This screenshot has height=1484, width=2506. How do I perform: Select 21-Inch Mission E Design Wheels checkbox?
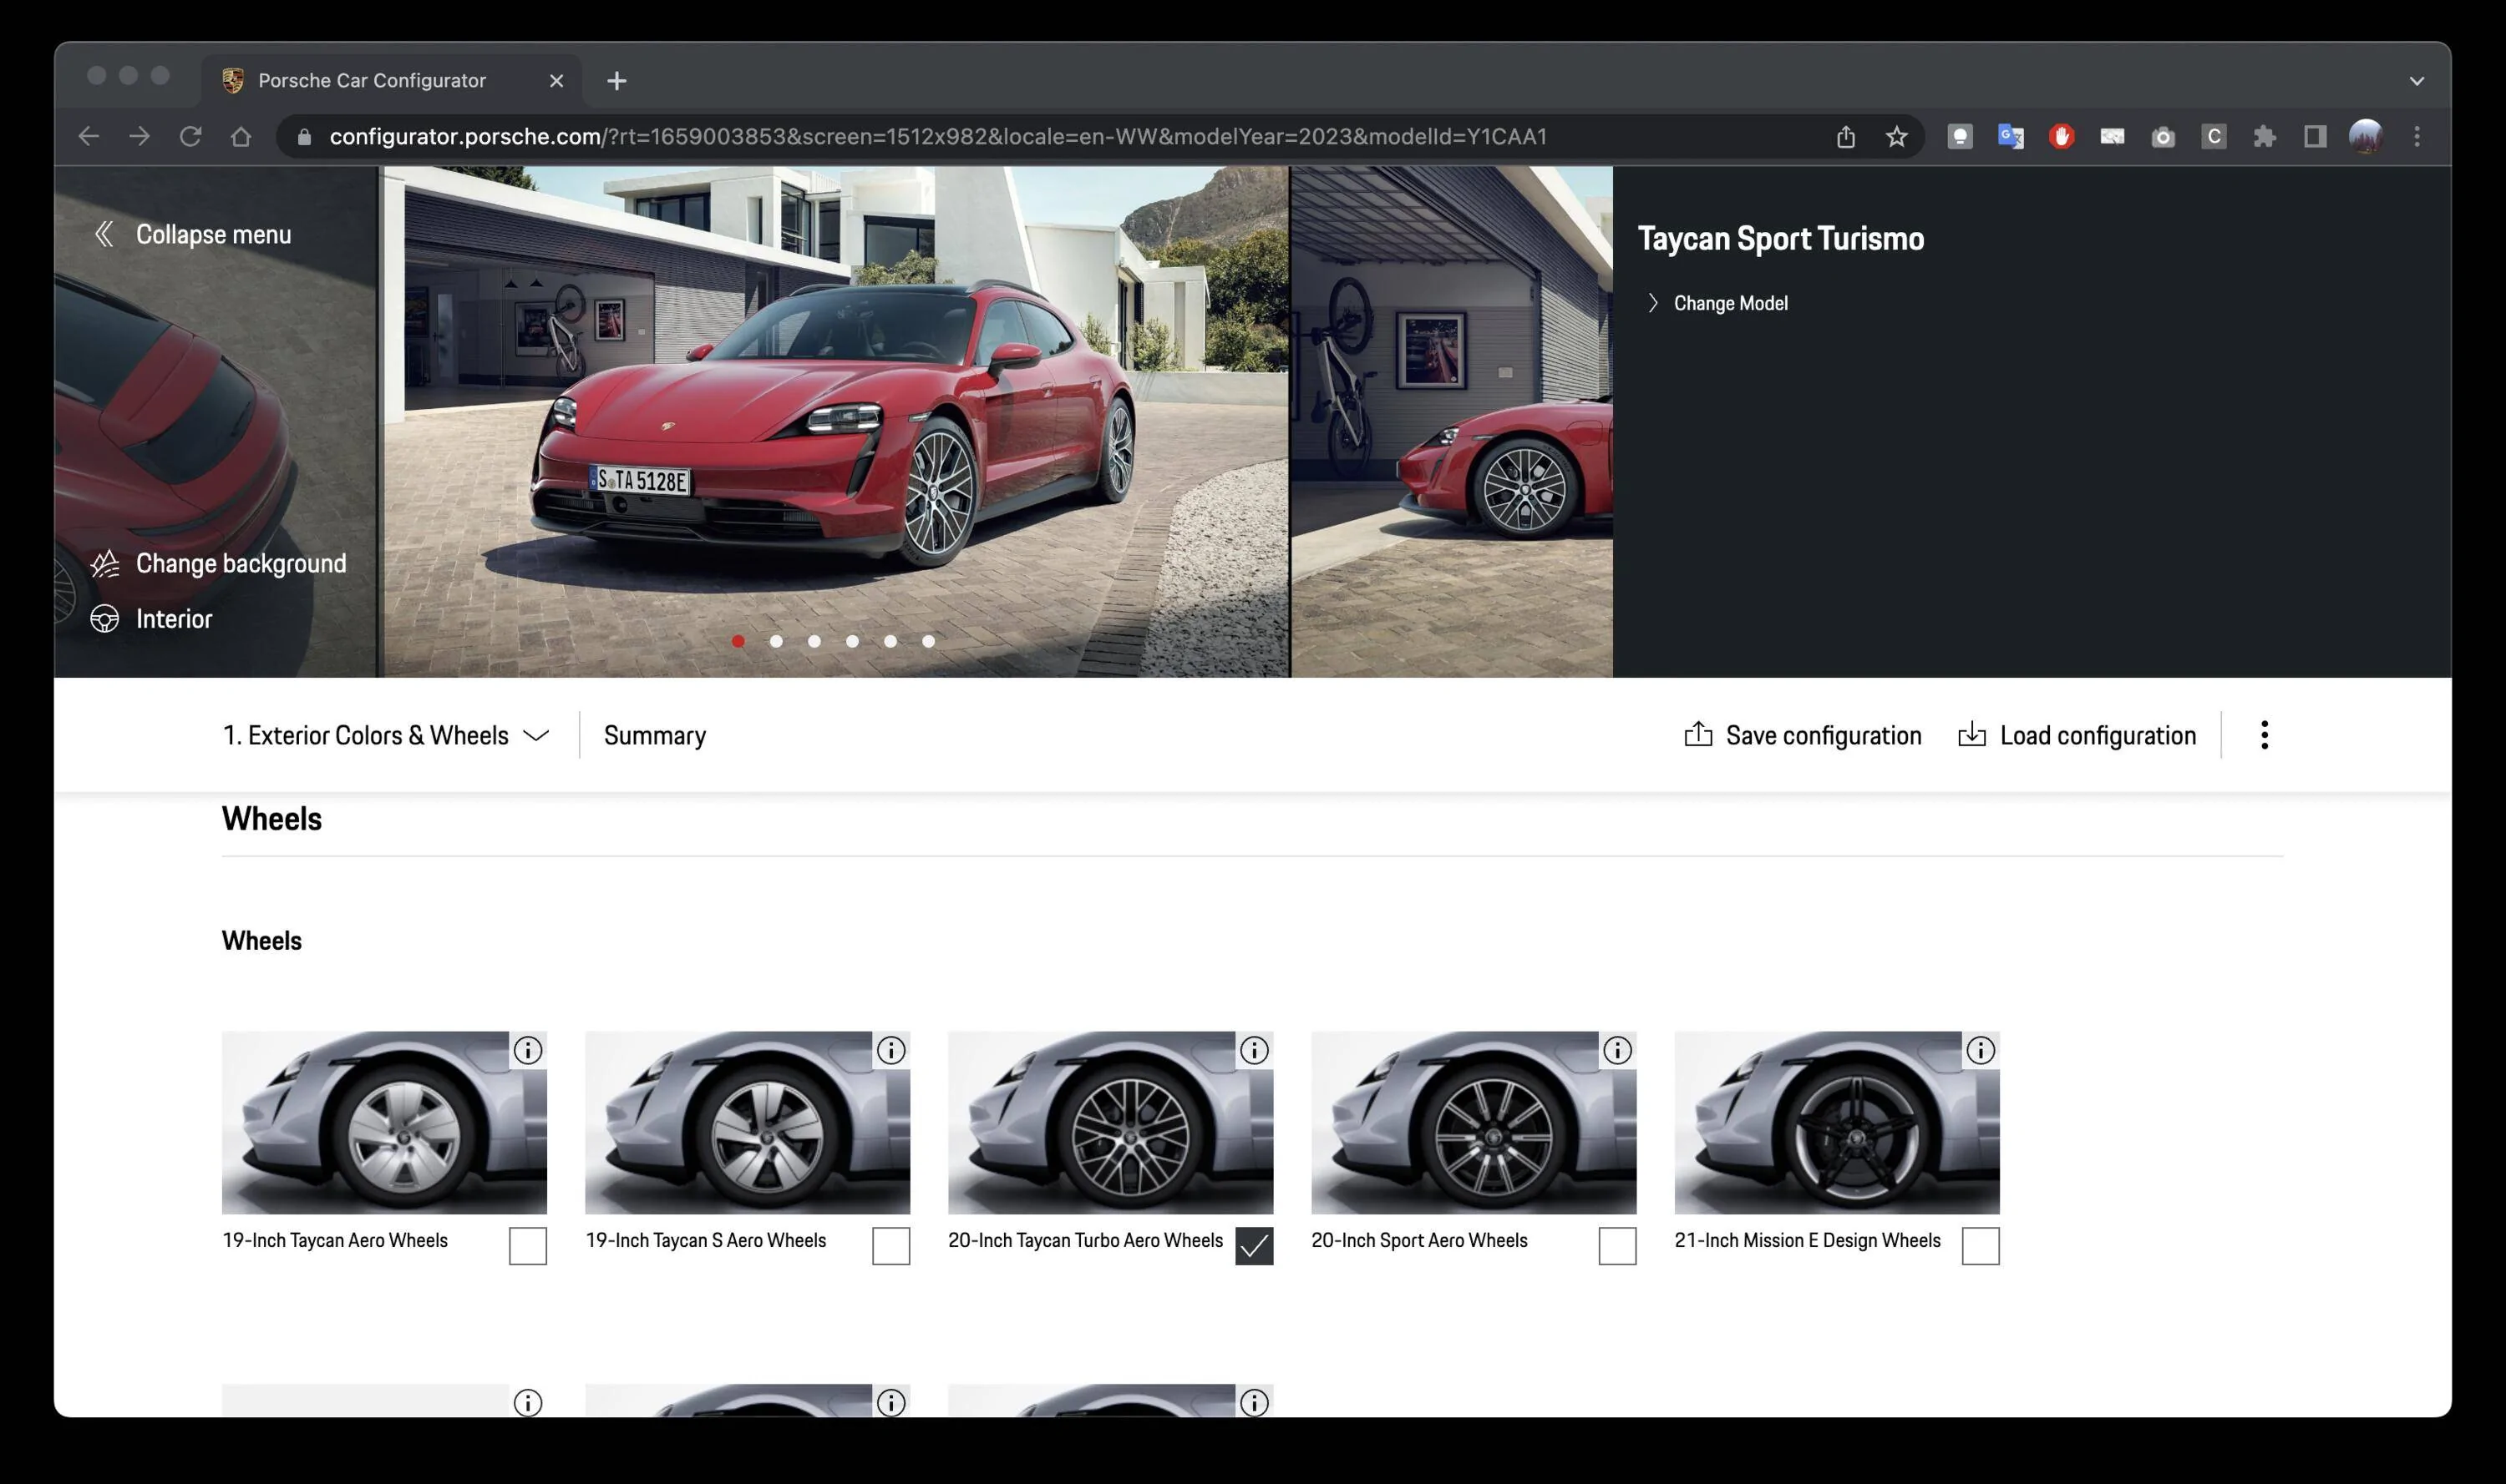point(1981,1246)
